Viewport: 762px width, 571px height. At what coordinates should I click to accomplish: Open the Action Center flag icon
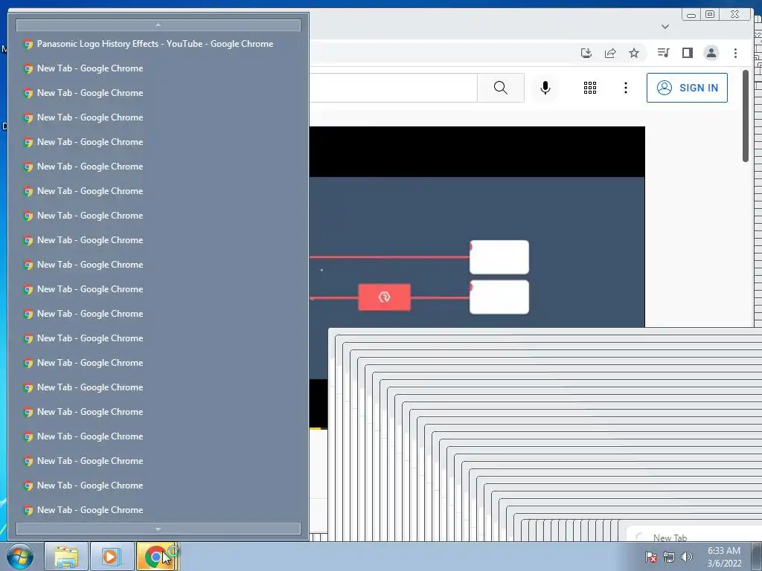click(x=650, y=557)
